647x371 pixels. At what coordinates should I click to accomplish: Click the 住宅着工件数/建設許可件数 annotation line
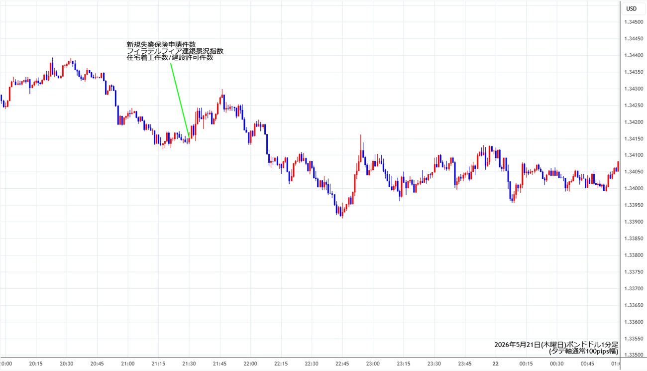pyautogui.click(x=170, y=58)
